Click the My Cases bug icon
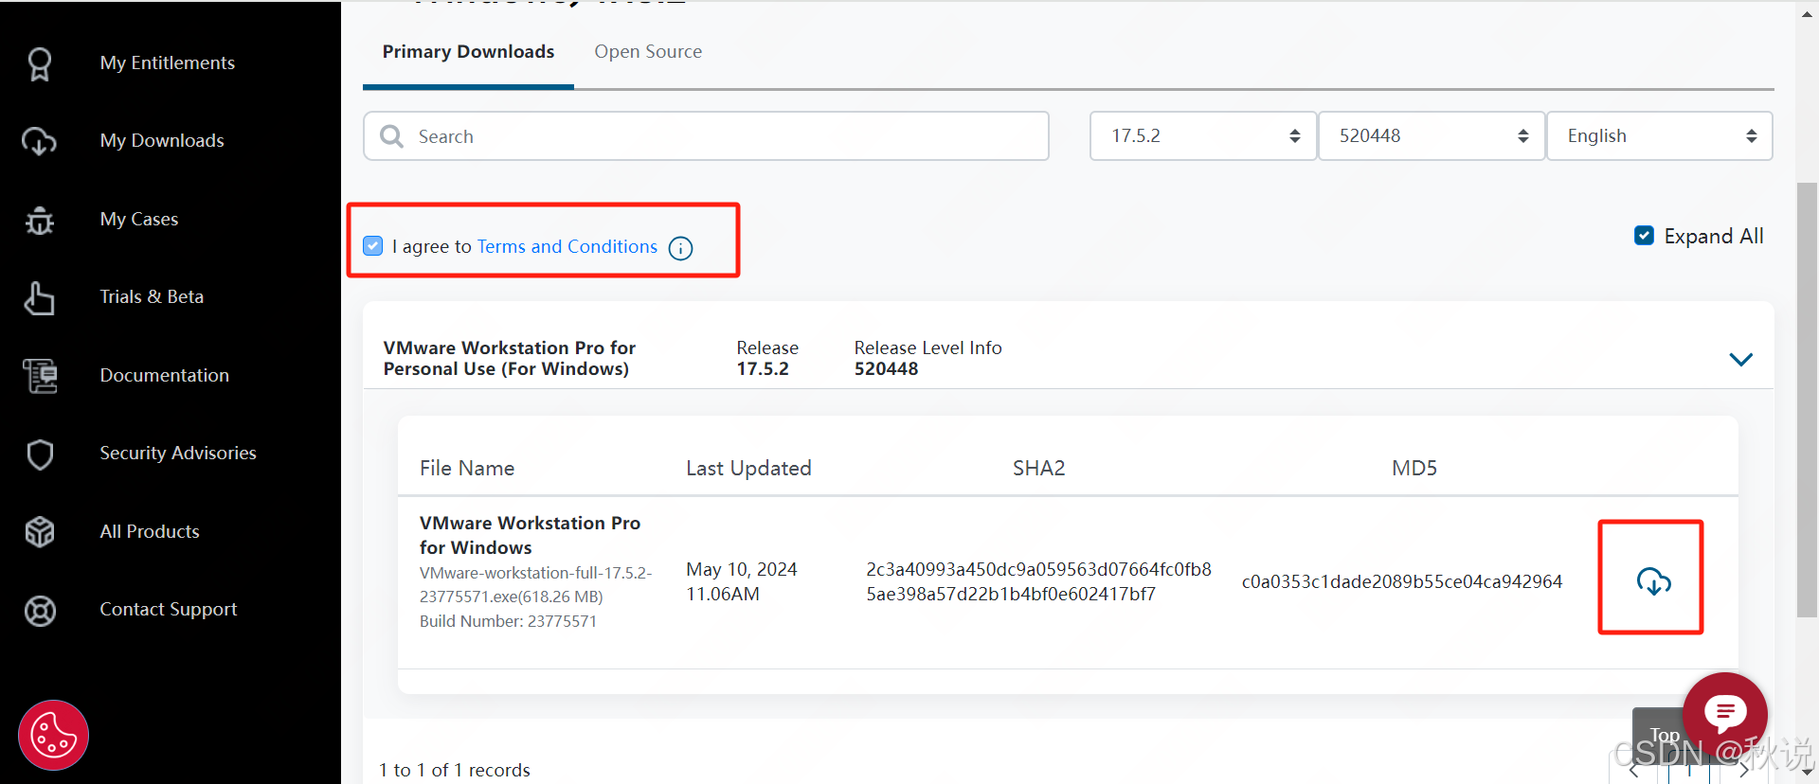1819x784 pixels. pyautogui.click(x=40, y=220)
